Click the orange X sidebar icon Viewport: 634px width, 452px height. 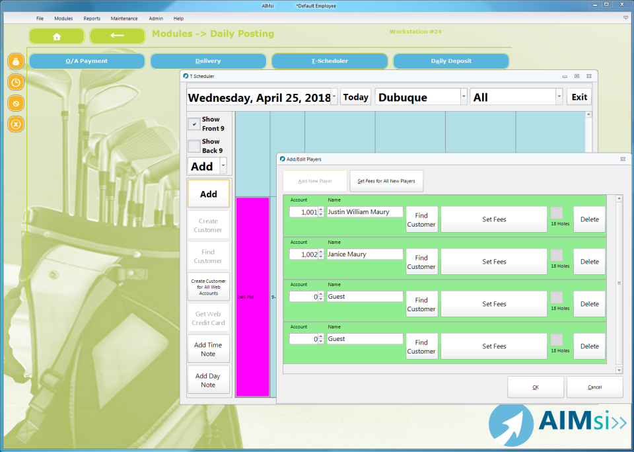17,124
